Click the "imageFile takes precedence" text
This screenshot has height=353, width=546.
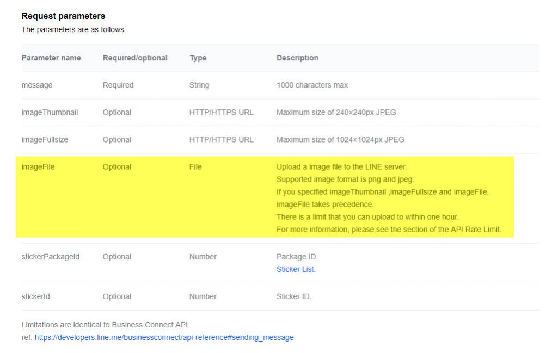[x=325, y=205]
